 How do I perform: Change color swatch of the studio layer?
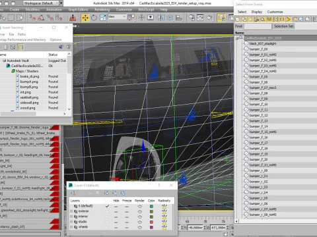tap(151, 222)
